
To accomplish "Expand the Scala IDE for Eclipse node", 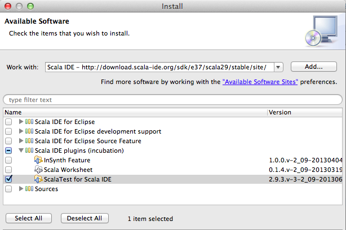I will 21,122.
